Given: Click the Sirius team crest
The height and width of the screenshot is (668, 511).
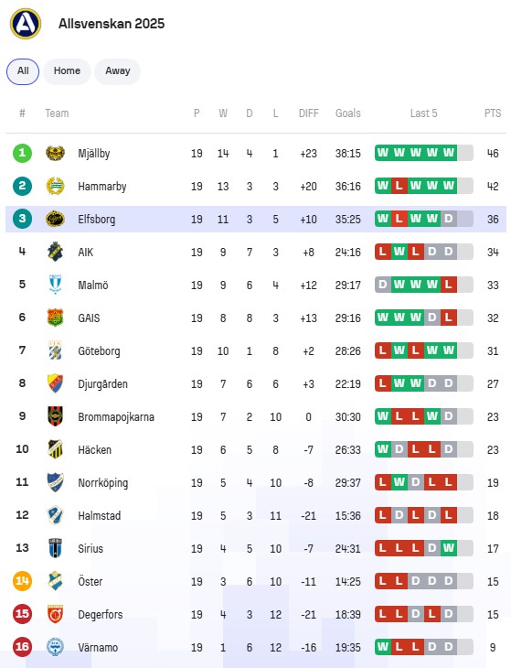Looking at the screenshot, I should click(x=56, y=548).
